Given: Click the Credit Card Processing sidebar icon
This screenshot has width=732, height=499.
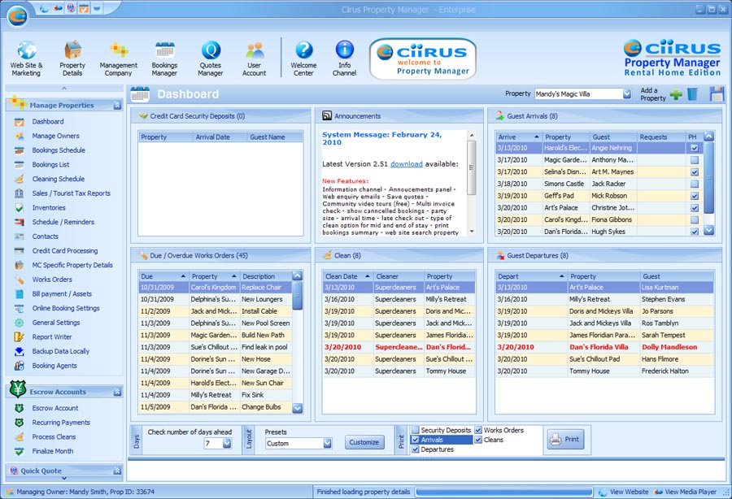Looking at the screenshot, I should [x=20, y=251].
